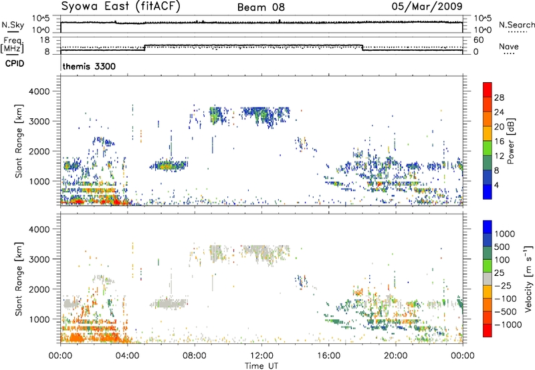Viewport: 535px width, 370px height.
Task: Click the "4" tick on the Power colorbar
Action: (496, 185)
